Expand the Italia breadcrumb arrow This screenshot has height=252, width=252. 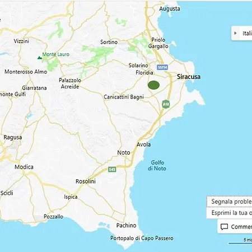click(235, 33)
